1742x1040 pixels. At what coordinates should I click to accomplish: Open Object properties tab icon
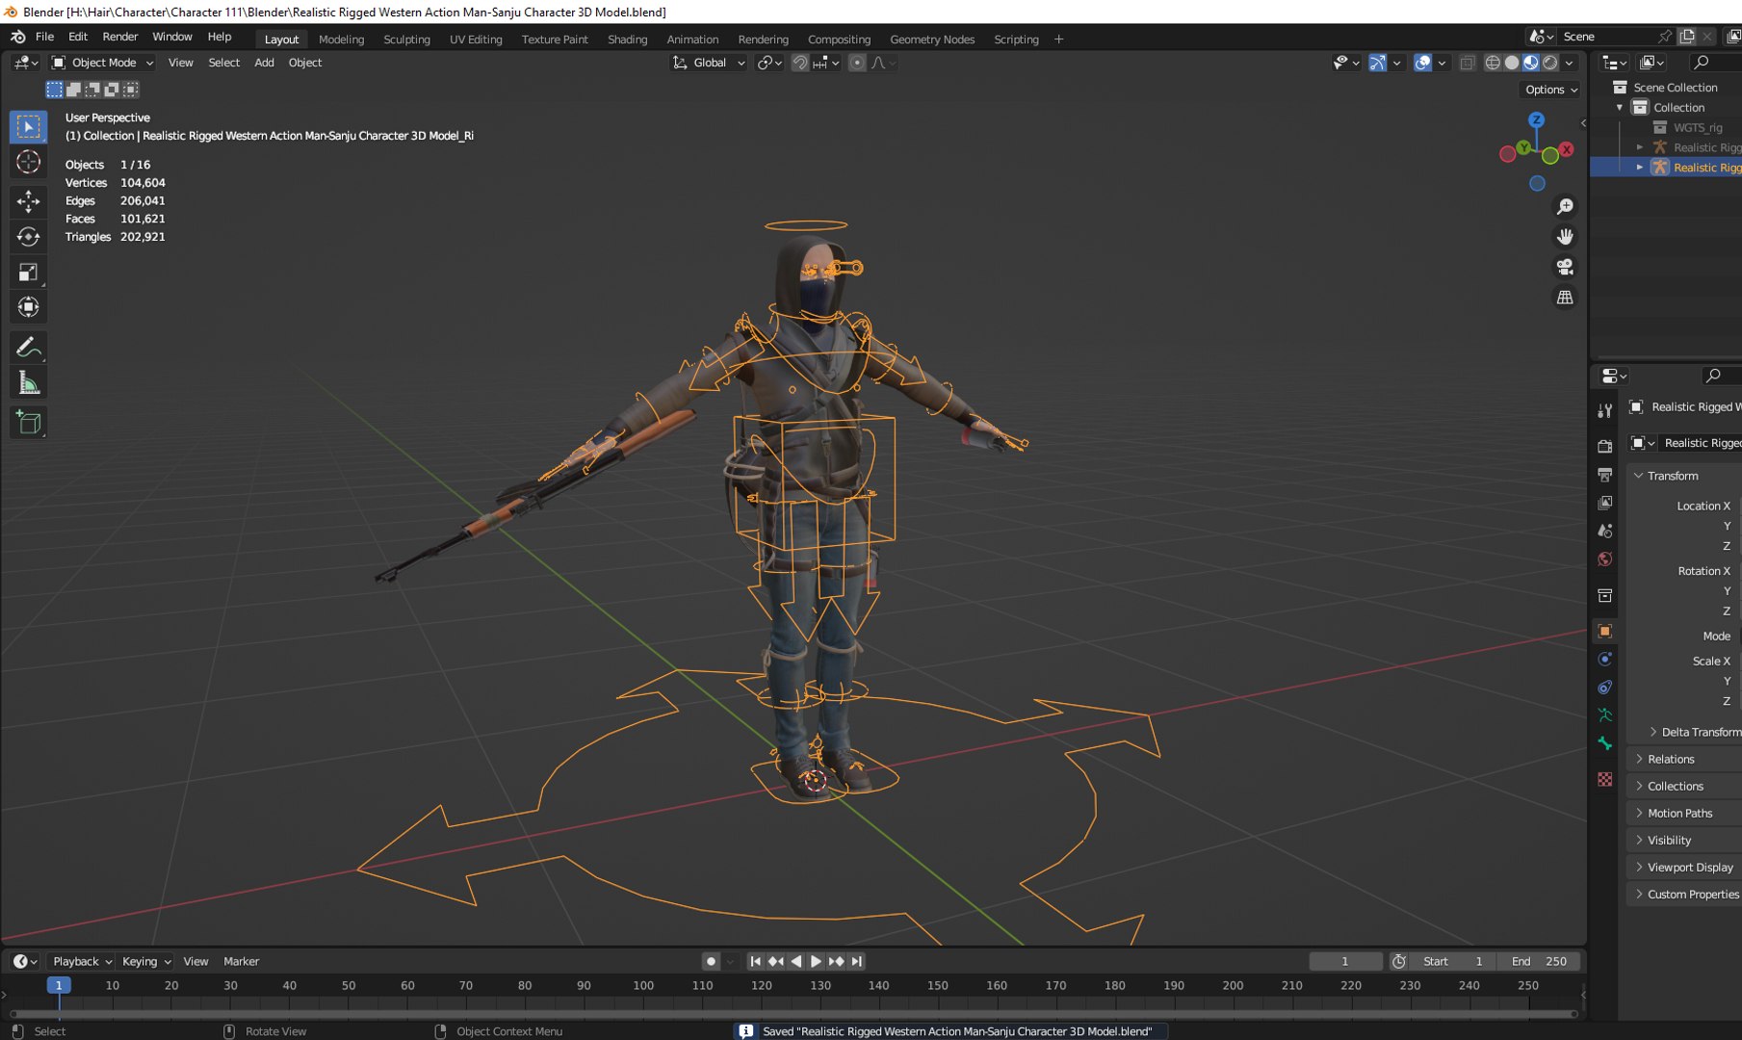coord(1604,632)
